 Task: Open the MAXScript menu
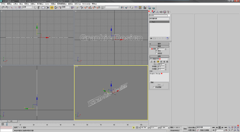[x=86, y=4]
